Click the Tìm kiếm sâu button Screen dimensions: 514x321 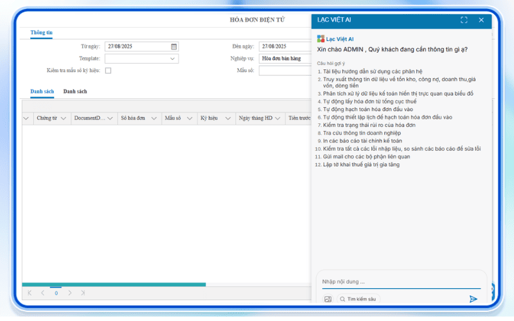pos(359,299)
